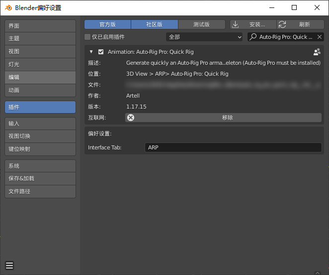Click the author name Artell
The height and width of the screenshot is (275, 329).
point(133,96)
